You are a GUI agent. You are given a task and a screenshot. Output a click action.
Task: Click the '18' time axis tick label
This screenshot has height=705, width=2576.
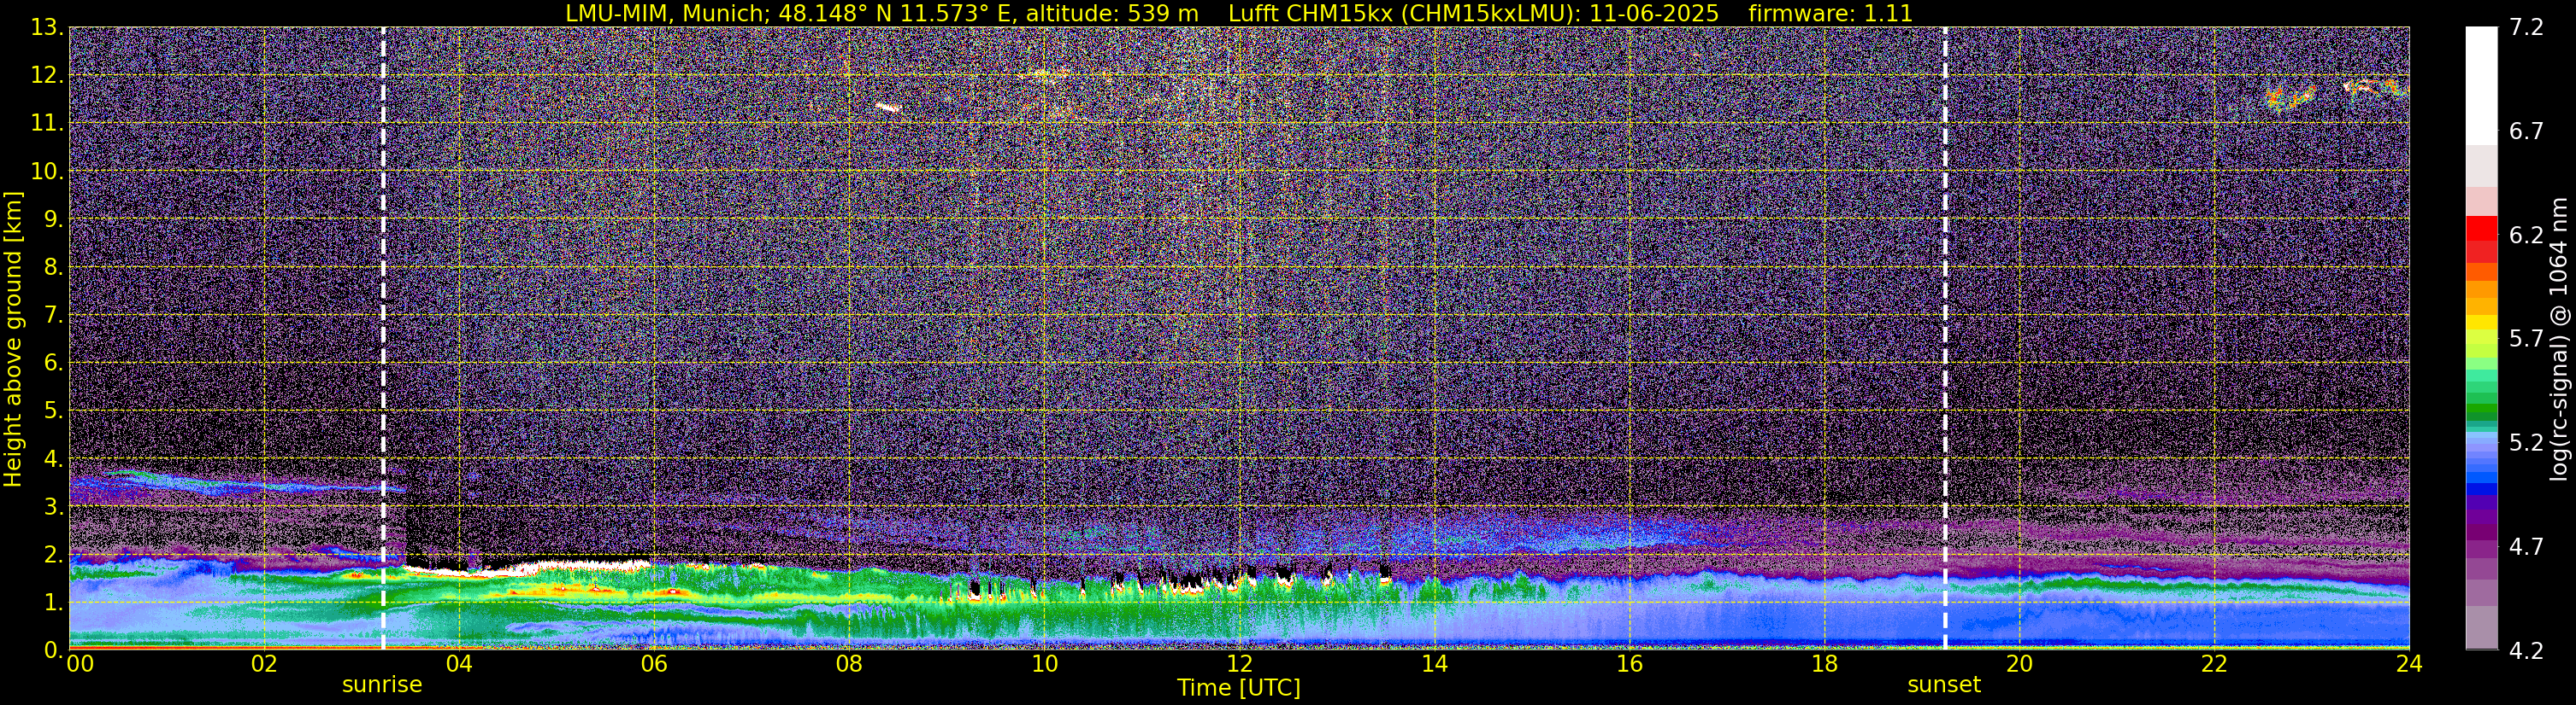(x=1824, y=664)
